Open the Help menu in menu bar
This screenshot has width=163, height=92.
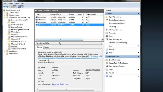pyautogui.click(x=22, y=3)
